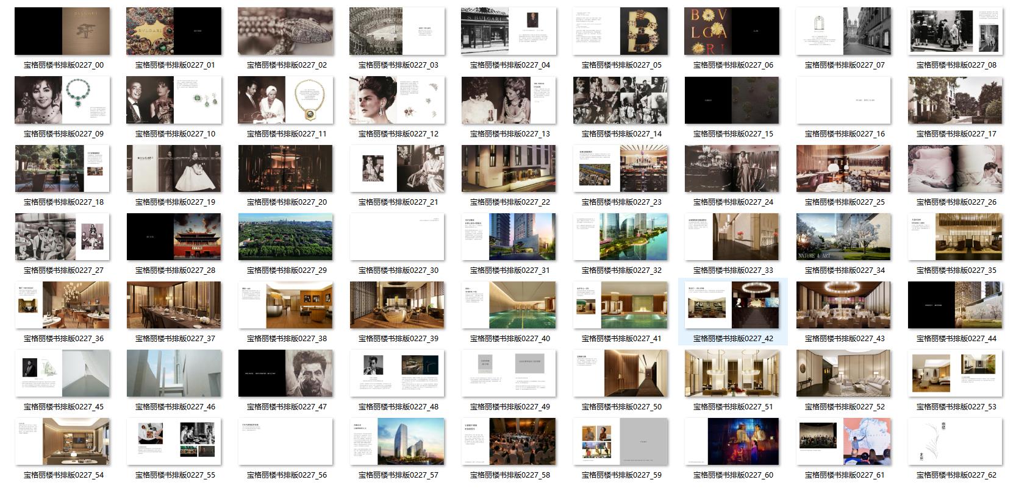1016x502 pixels.
Task: Click file name 宝格丽楼书排版0227_44
Action: 956,339
